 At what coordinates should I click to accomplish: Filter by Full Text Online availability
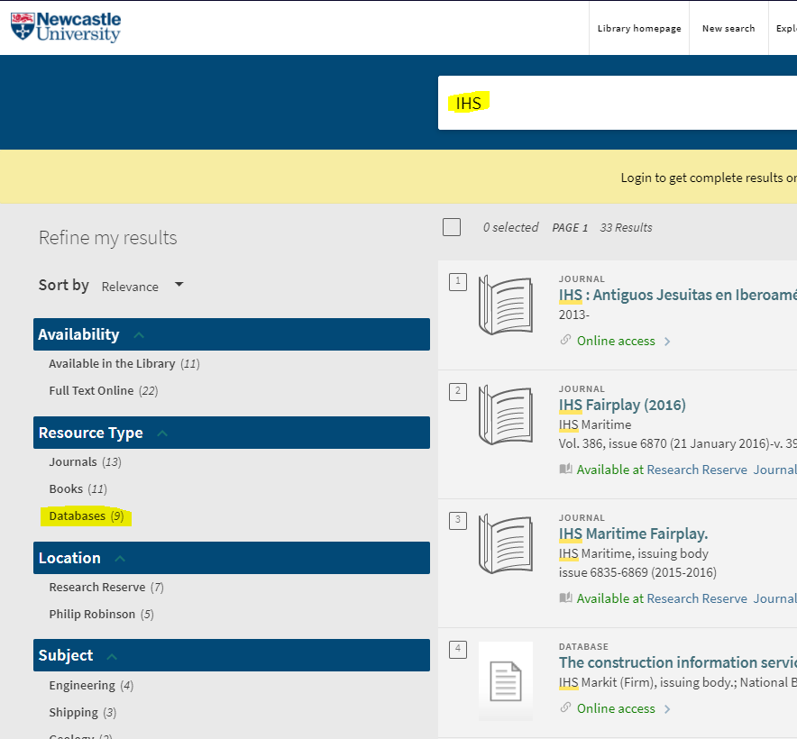click(x=91, y=390)
